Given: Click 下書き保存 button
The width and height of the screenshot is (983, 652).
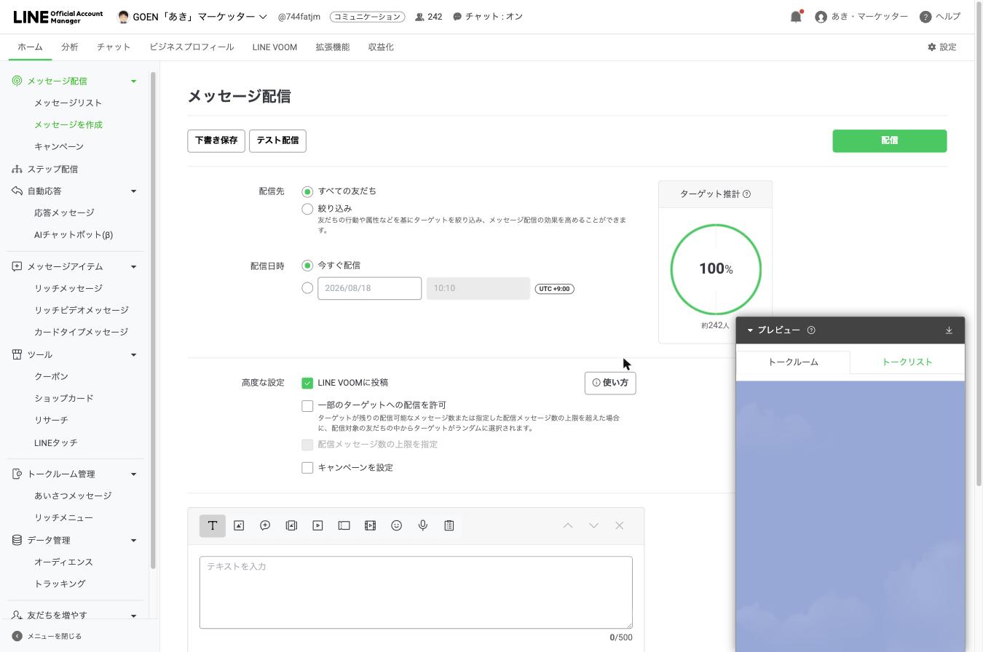Looking at the screenshot, I should 216,140.
